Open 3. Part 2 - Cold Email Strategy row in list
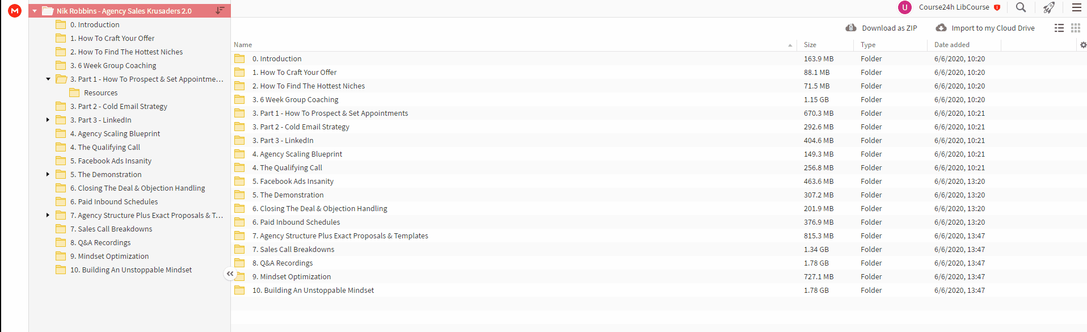This screenshot has height=332, width=1087. [659, 127]
